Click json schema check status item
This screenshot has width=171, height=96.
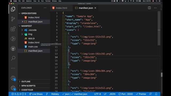66,94
